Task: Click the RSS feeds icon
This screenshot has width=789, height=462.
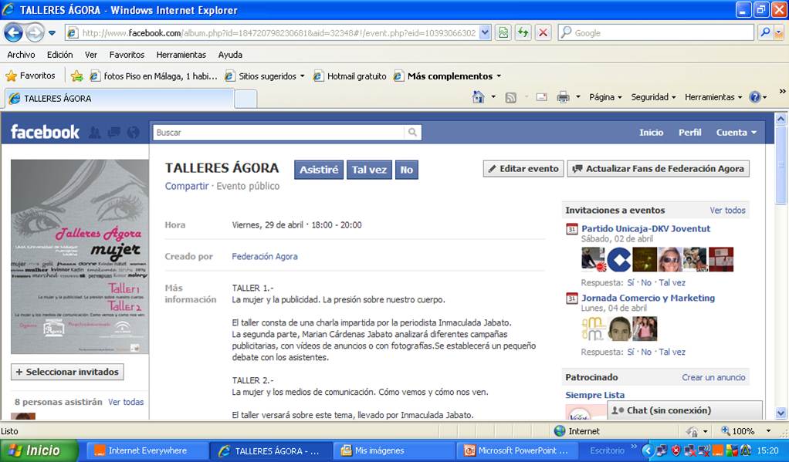Action: [x=511, y=97]
